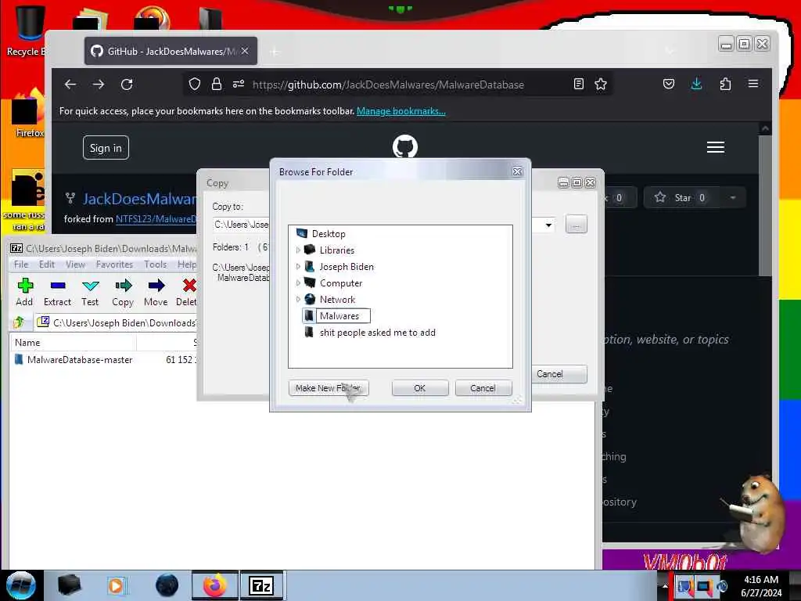Click Make New Folder button
Screen dimensions: 801x601
pos(329,388)
